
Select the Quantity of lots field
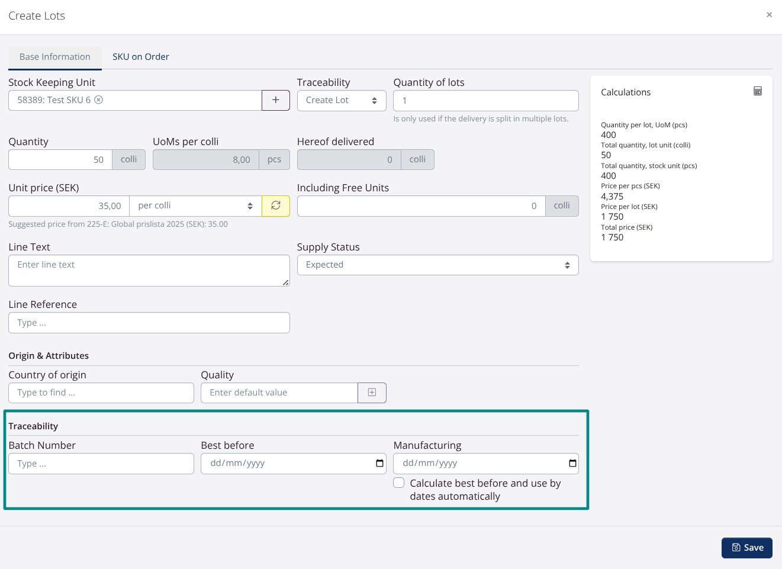pos(485,101)
